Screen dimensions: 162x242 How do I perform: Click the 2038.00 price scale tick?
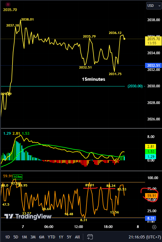point(153,20)
